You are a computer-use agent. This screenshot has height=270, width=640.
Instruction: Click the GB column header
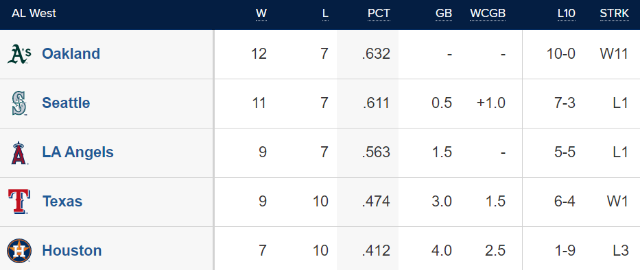tap(444, 14)
